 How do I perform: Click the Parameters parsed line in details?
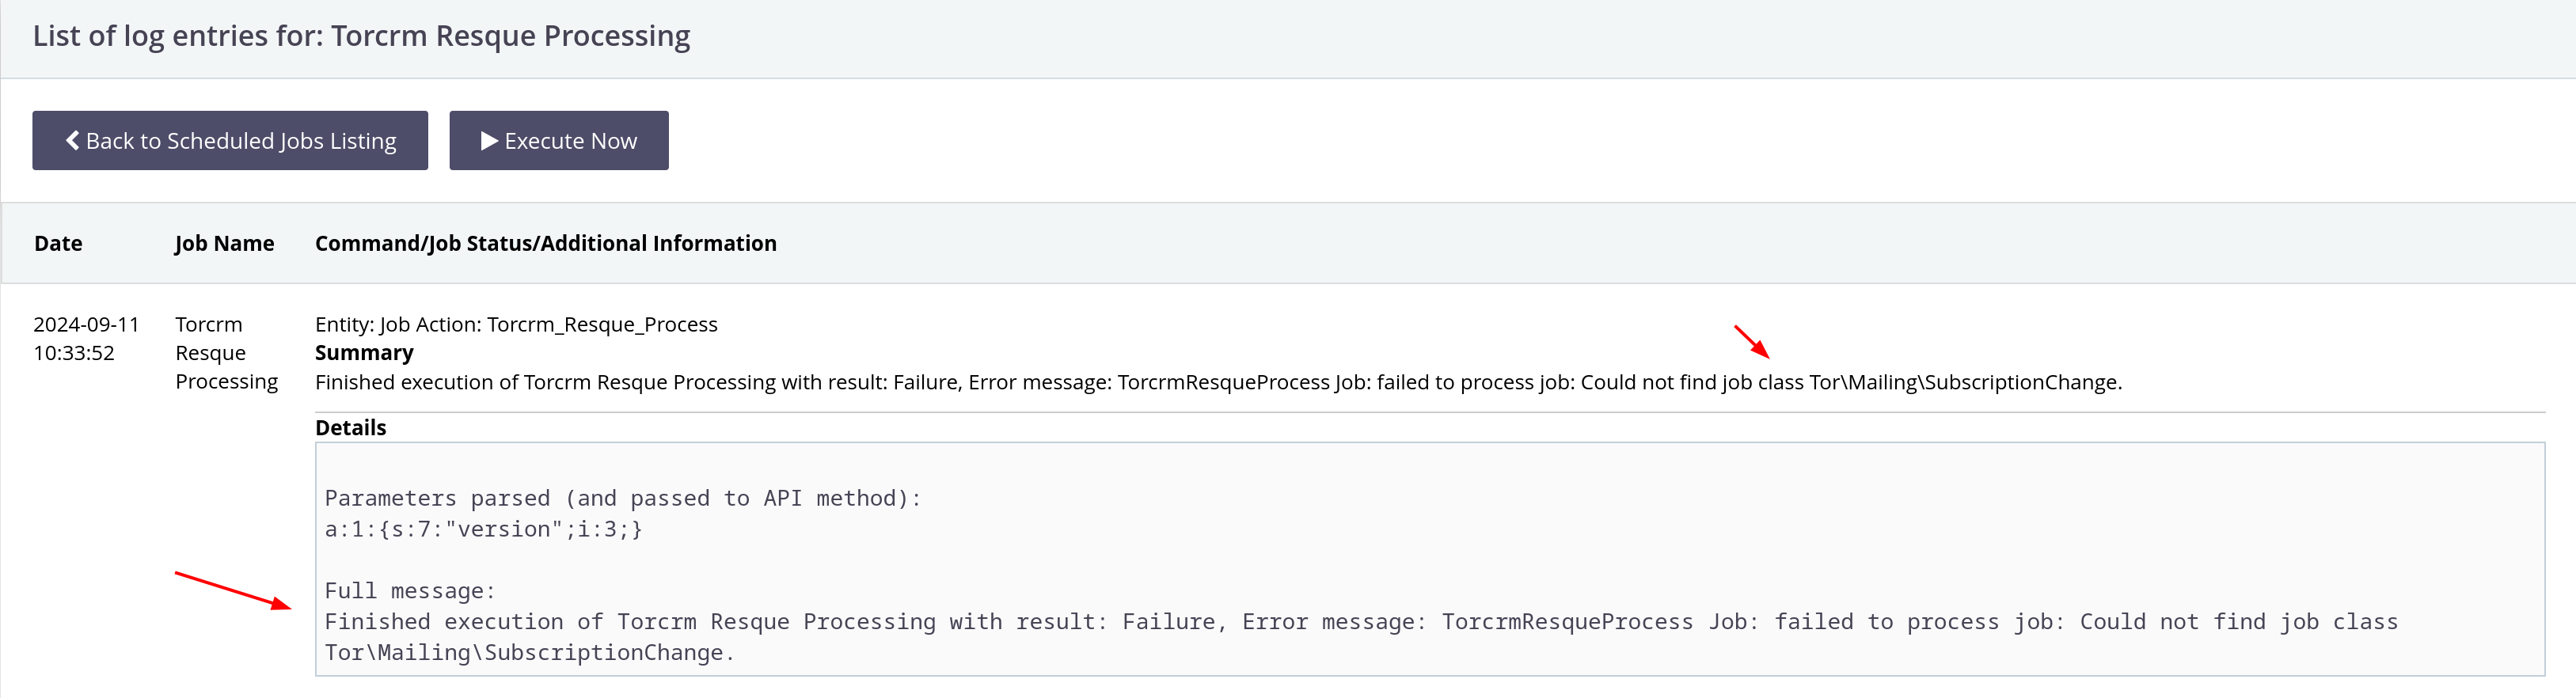point(622,498)
